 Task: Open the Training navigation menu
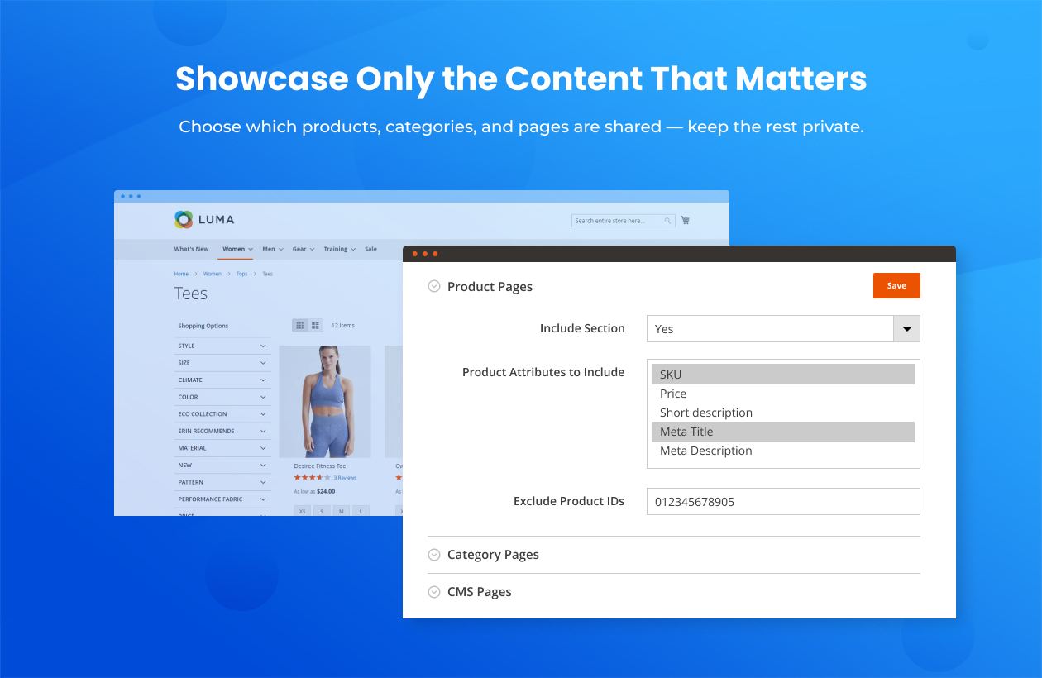pyautogui.click(x=336, y=249)
